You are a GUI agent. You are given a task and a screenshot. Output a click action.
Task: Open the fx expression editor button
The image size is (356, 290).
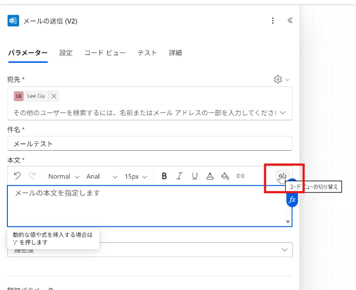(x=292, y=200)
